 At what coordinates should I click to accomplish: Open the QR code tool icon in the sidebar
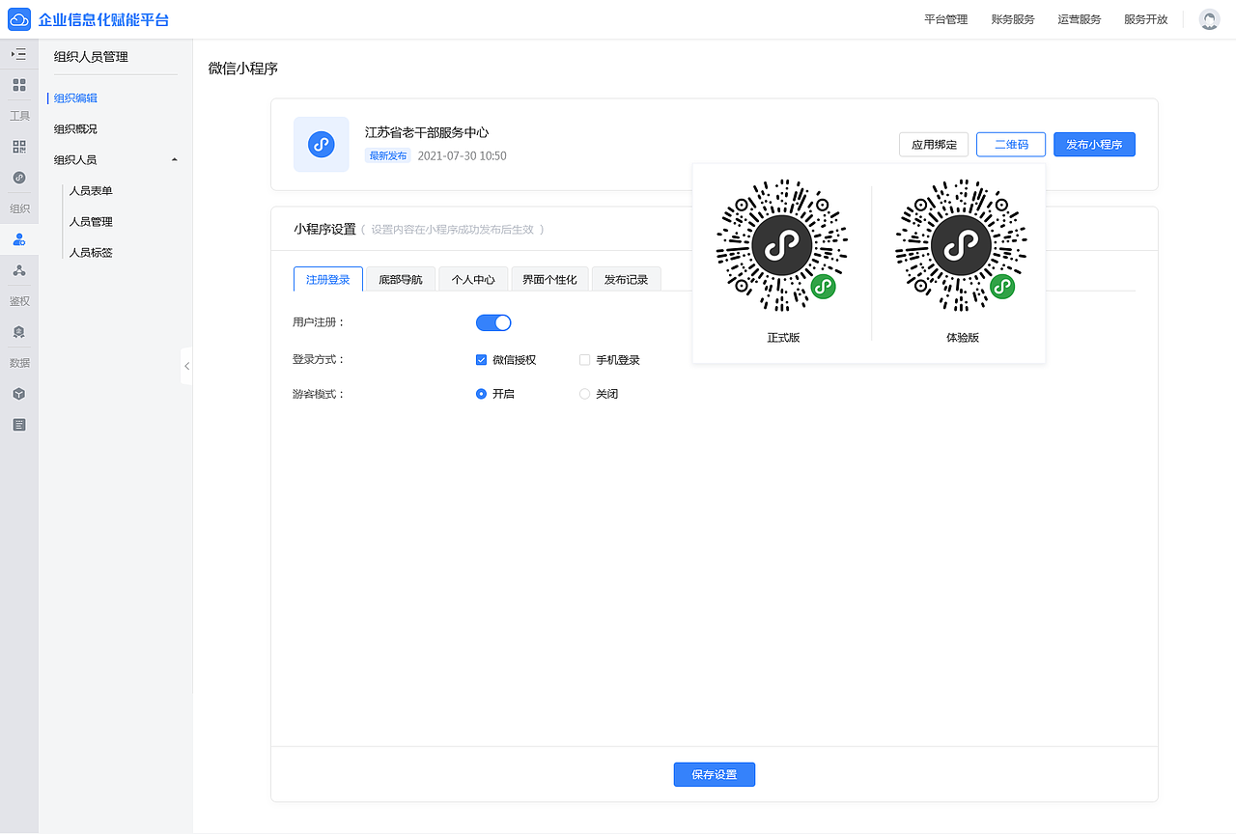coord(19,147)
